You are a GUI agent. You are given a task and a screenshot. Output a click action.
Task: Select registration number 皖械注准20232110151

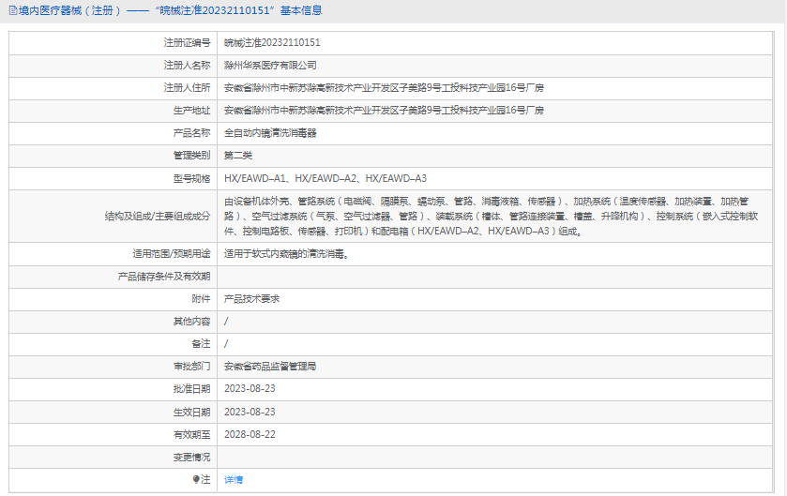click(x=272, y=42)
